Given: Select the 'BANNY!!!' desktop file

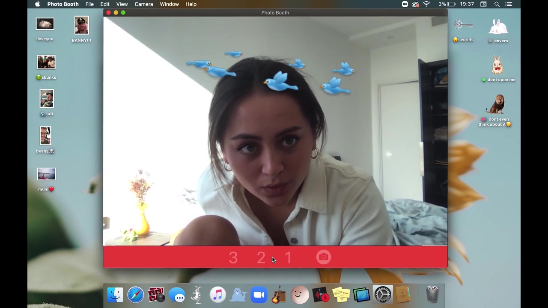Looking at the screenshot, I should (81, 26).
